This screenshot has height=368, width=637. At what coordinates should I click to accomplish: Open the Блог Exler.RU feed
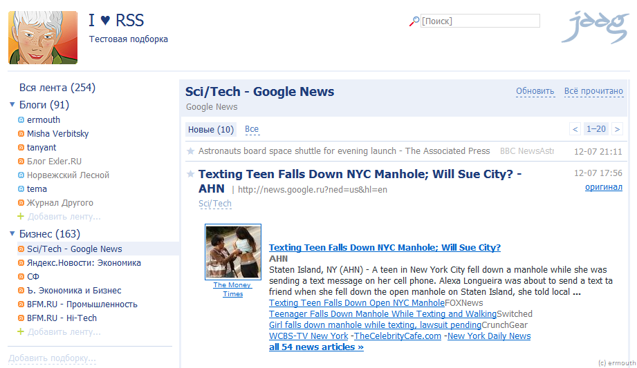coord(54,161)
